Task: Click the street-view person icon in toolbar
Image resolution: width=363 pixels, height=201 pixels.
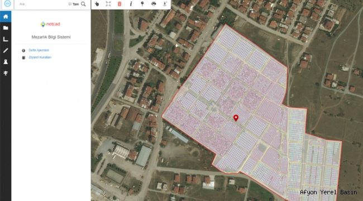Action: tap(165, 4)
